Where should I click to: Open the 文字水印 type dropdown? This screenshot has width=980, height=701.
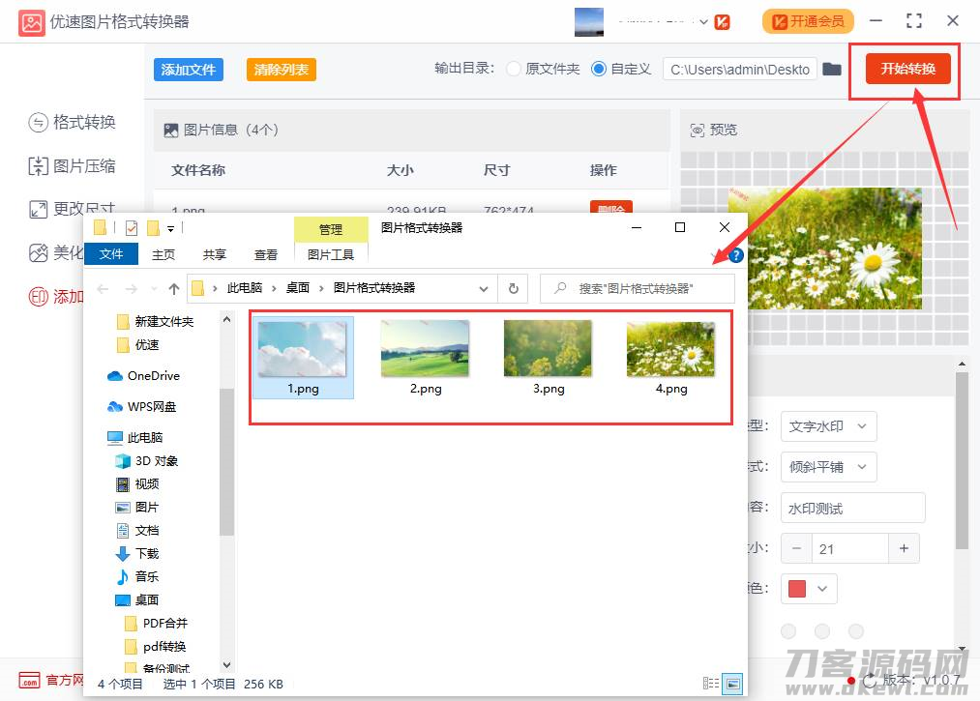pyautogui.click(x=828, y=426)
